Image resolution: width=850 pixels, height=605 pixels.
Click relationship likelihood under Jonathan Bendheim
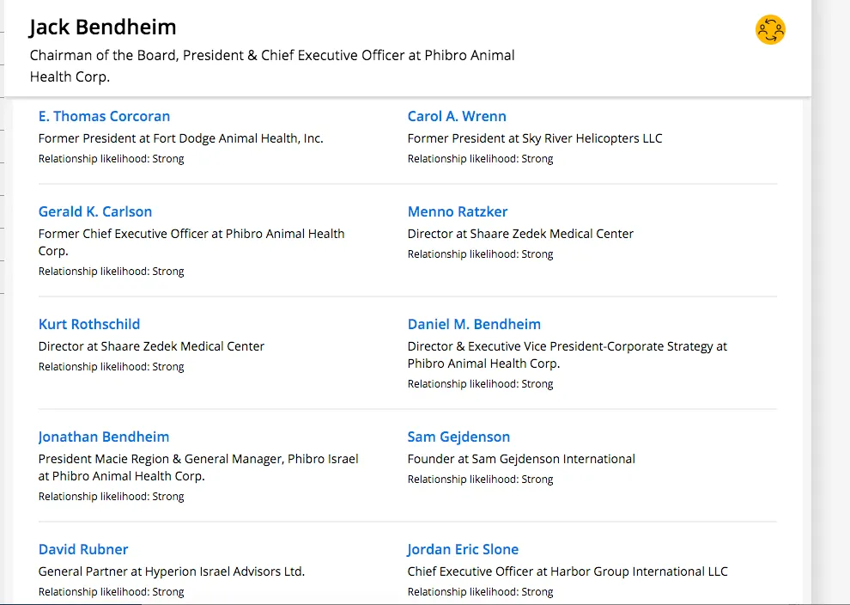click(x=111, y=497)
